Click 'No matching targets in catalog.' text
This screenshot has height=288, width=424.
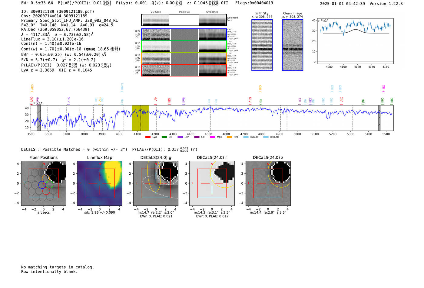tap(58, 267)
